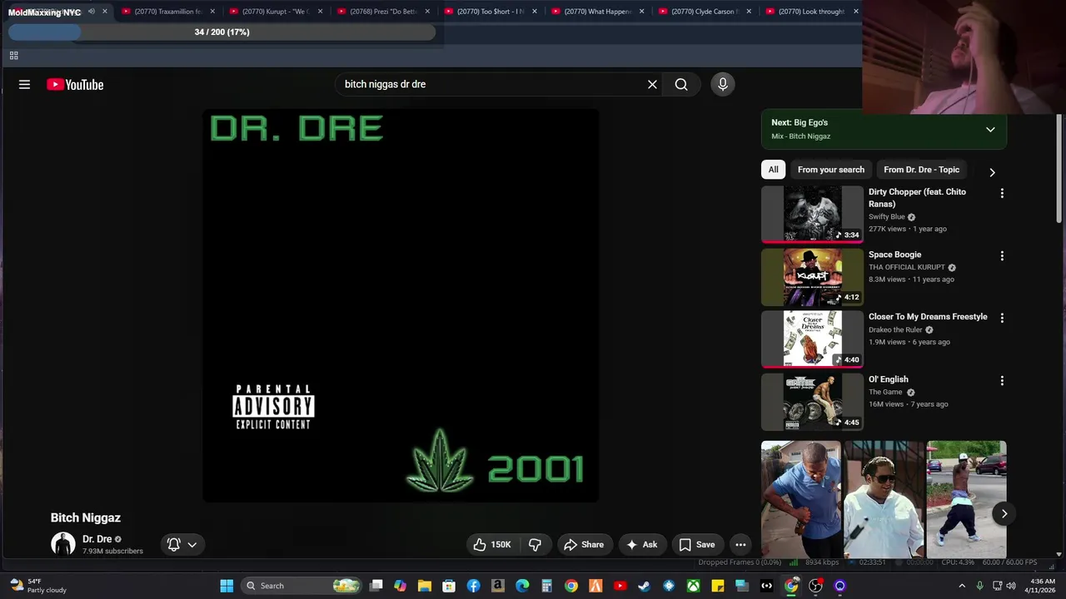Open Ol' English video title
The height and width of the screenshot is (599, 1066).
[889, 379]
